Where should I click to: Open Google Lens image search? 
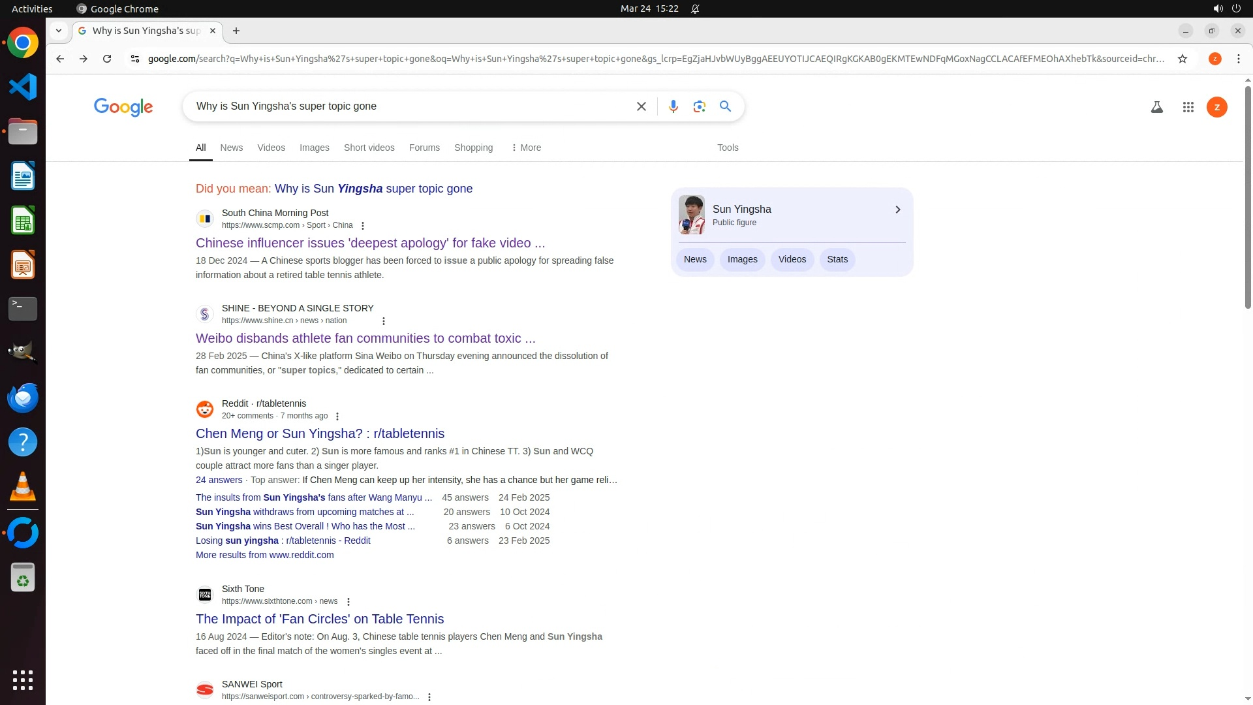pyautogui.click(x=699, y=106)
